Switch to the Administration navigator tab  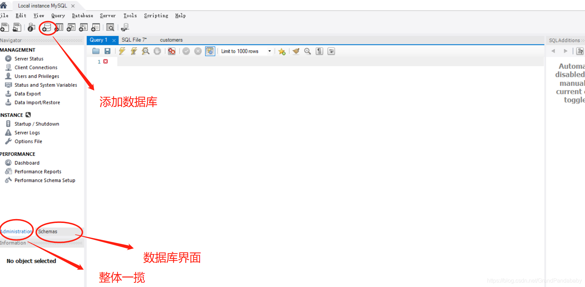[16, 231]
